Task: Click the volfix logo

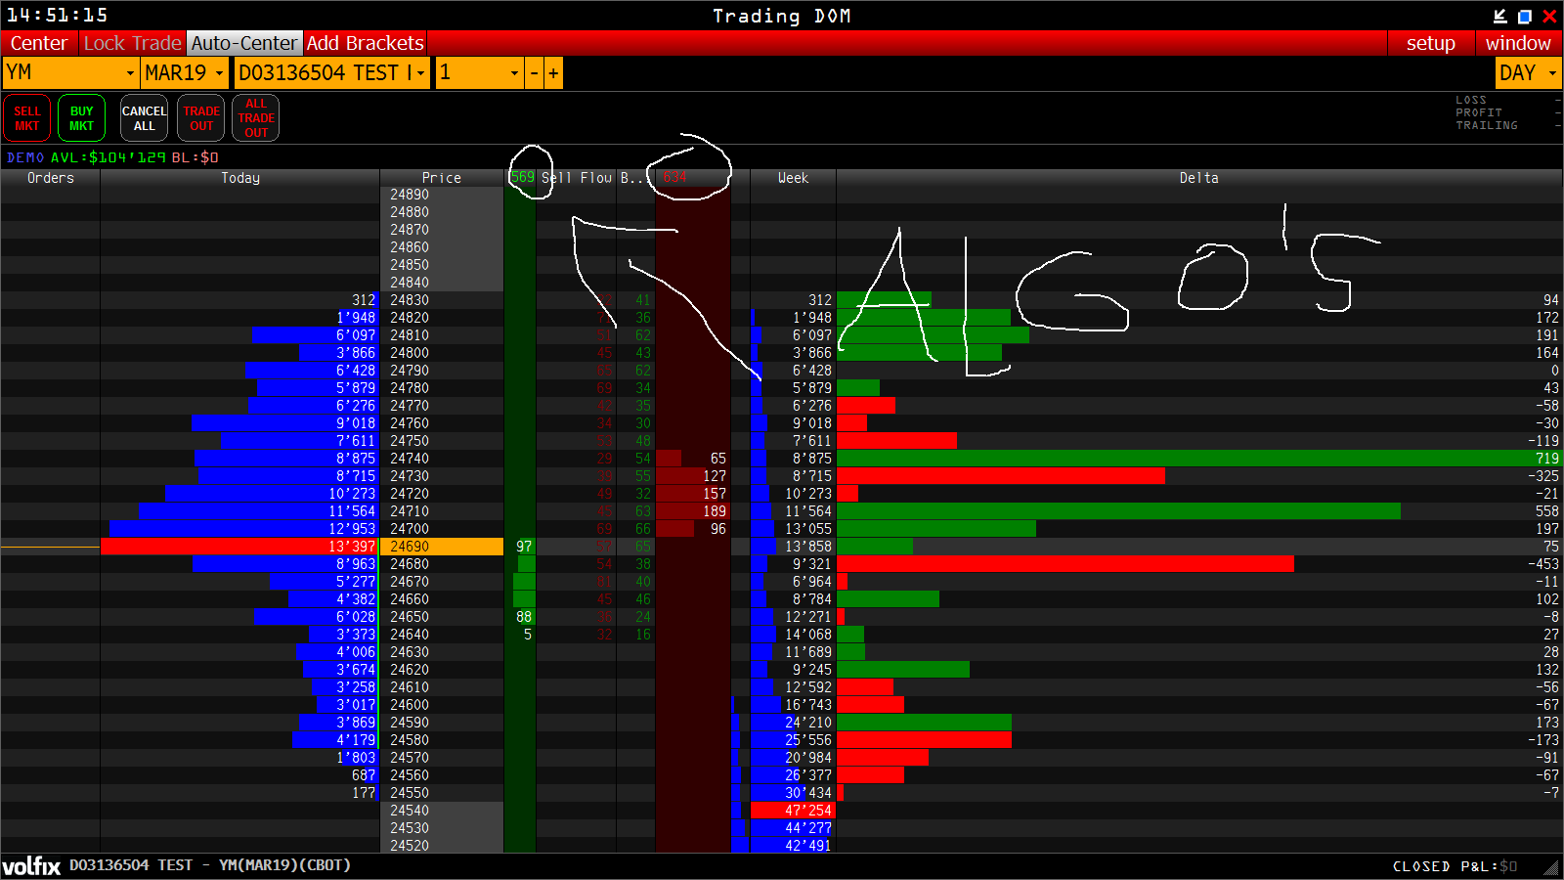Action: (x=31, y=866)
